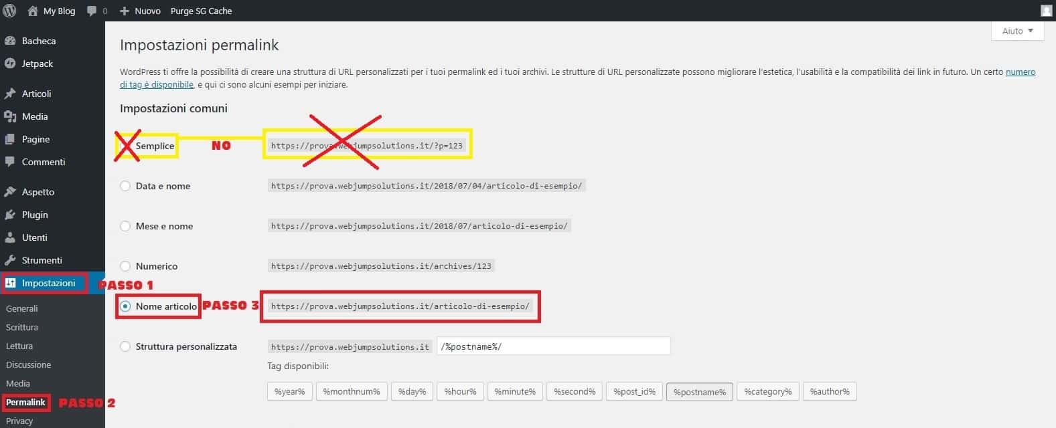Viewport: 1056px width, 428px height.
Task: Click the Plugin plug icon
Action: coord(10,215)
